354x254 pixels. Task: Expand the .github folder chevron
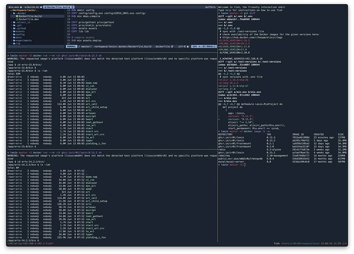11,28
